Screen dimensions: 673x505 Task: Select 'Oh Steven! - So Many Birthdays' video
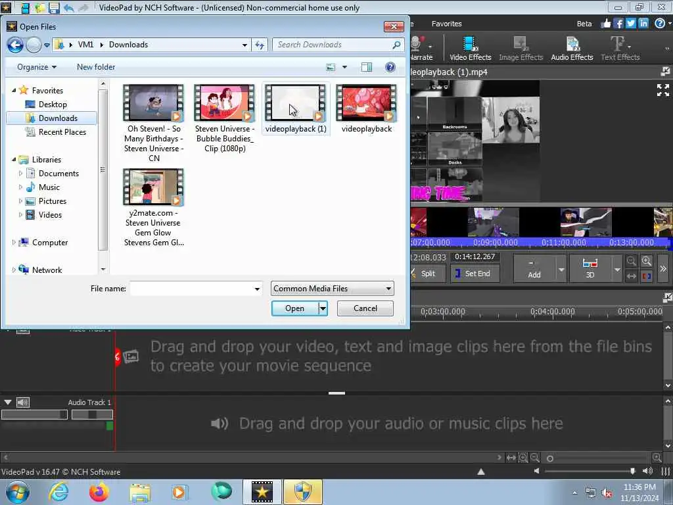(x=153, y=123)
